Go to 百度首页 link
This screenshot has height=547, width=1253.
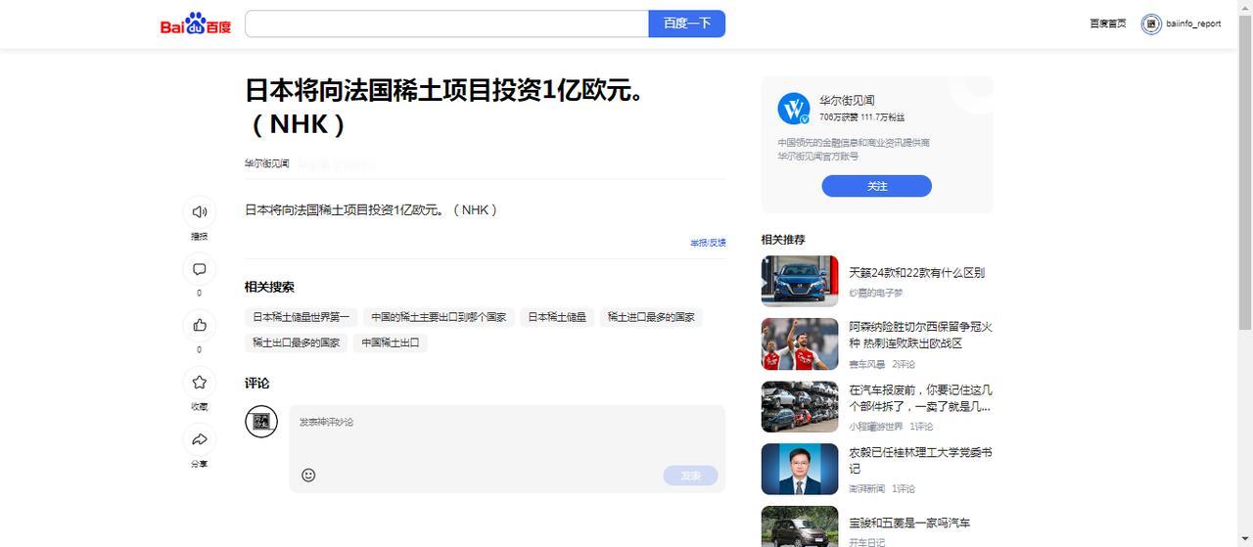[x=1108, y=23]
